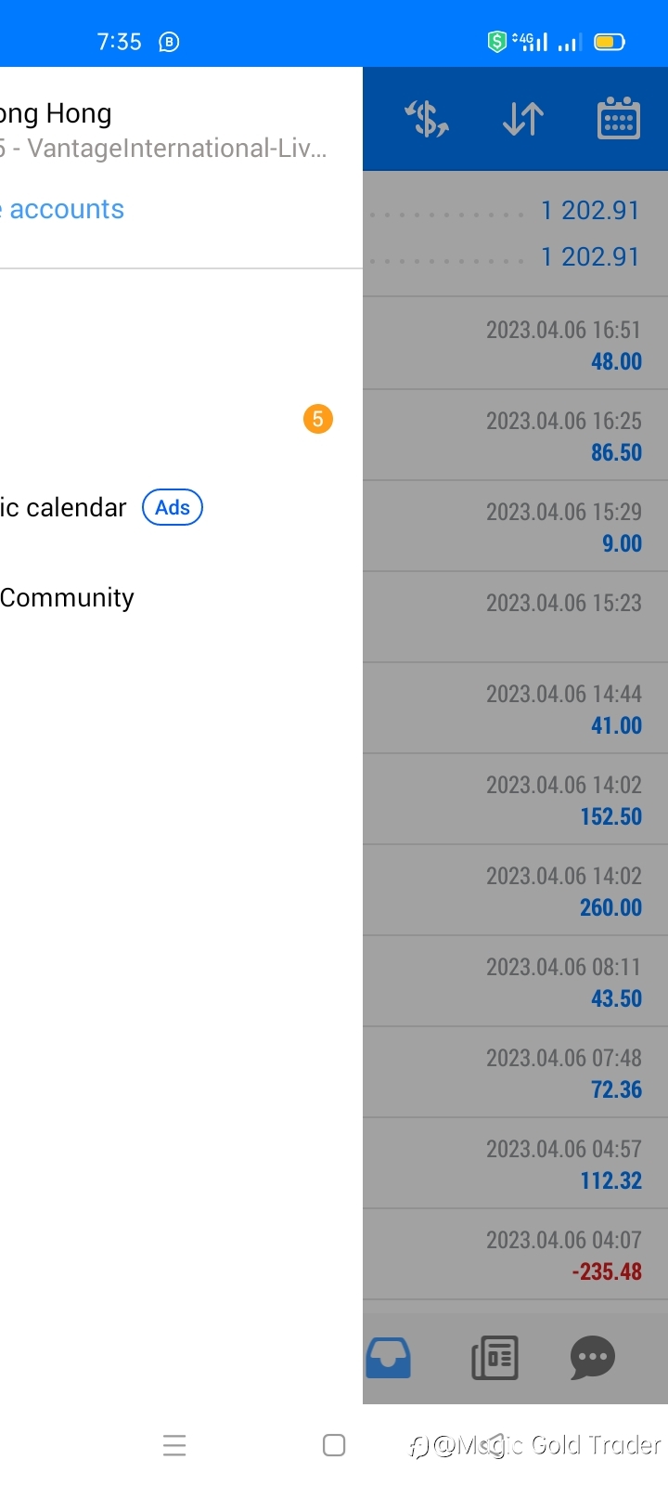
Task: Select the 07:48 trade with 72.36 profit
Action: pyautogui.click(x=516, y=1073)
